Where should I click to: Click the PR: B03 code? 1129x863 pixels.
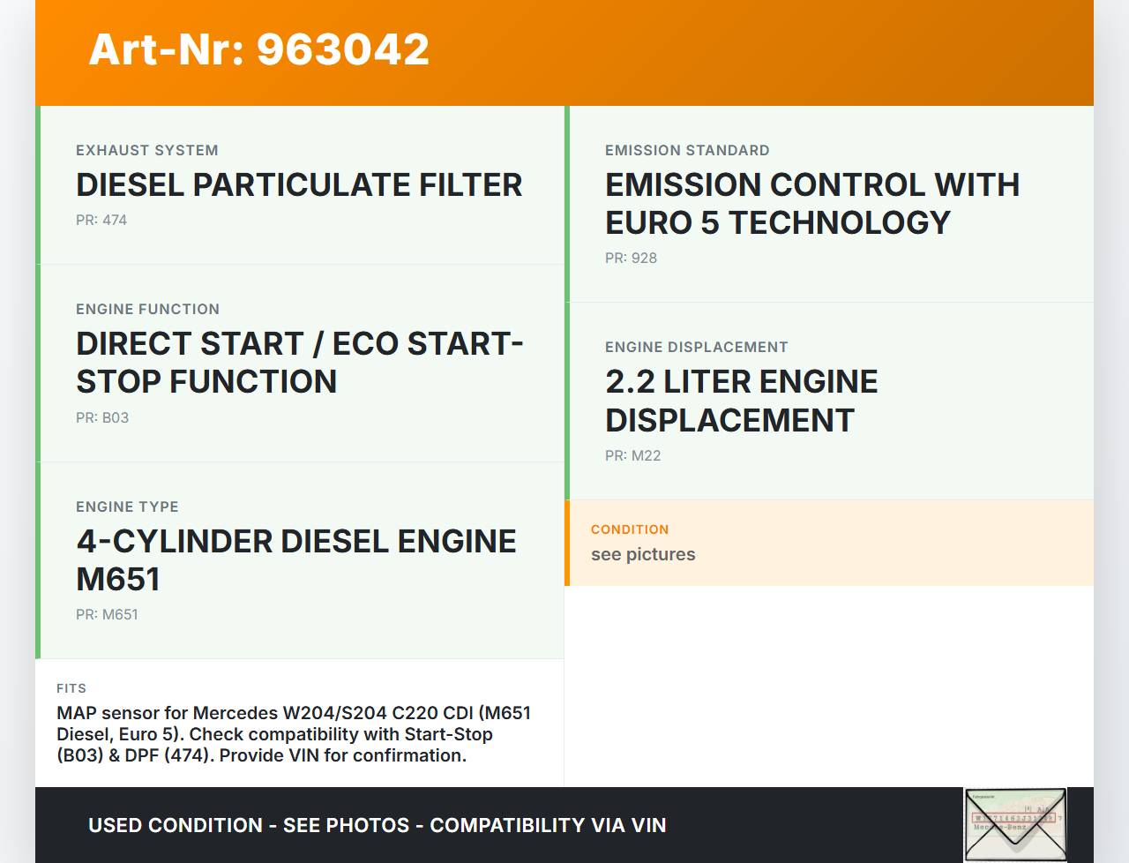pyautogui.click(x=102, y=418)
